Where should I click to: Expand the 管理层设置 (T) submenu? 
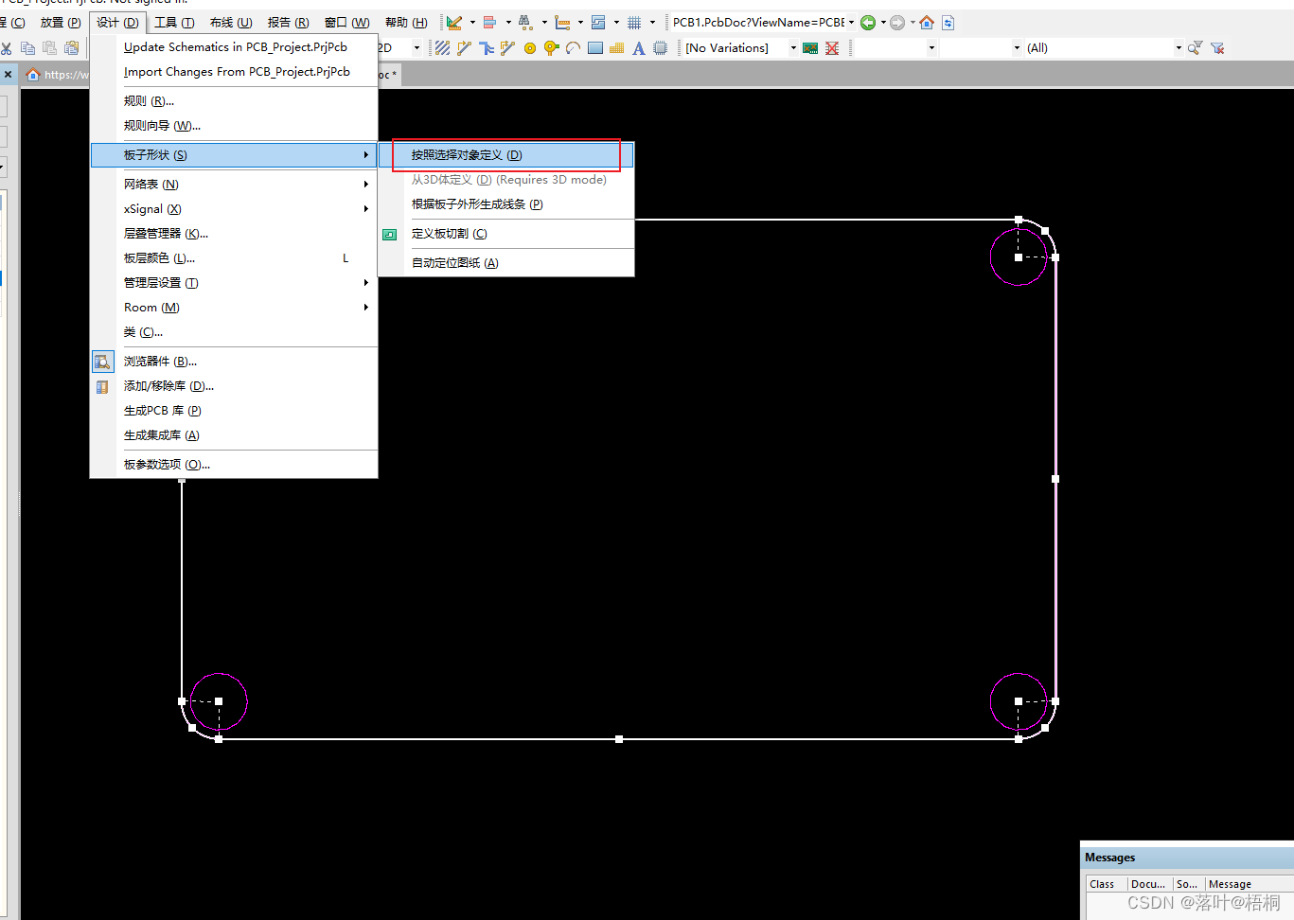(x=234, y=283)
